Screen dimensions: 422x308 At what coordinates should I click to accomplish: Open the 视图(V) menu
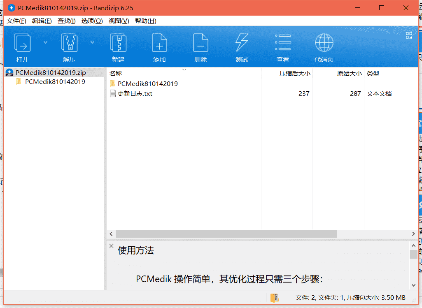tap(119, 21)
